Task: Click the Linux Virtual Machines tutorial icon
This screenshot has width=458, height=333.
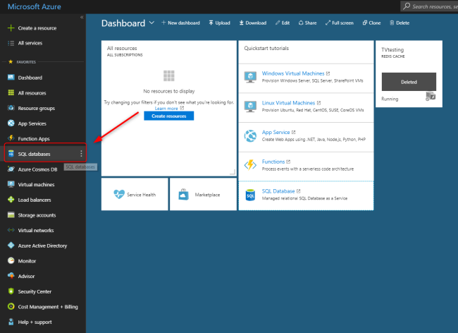Action: 250,107
